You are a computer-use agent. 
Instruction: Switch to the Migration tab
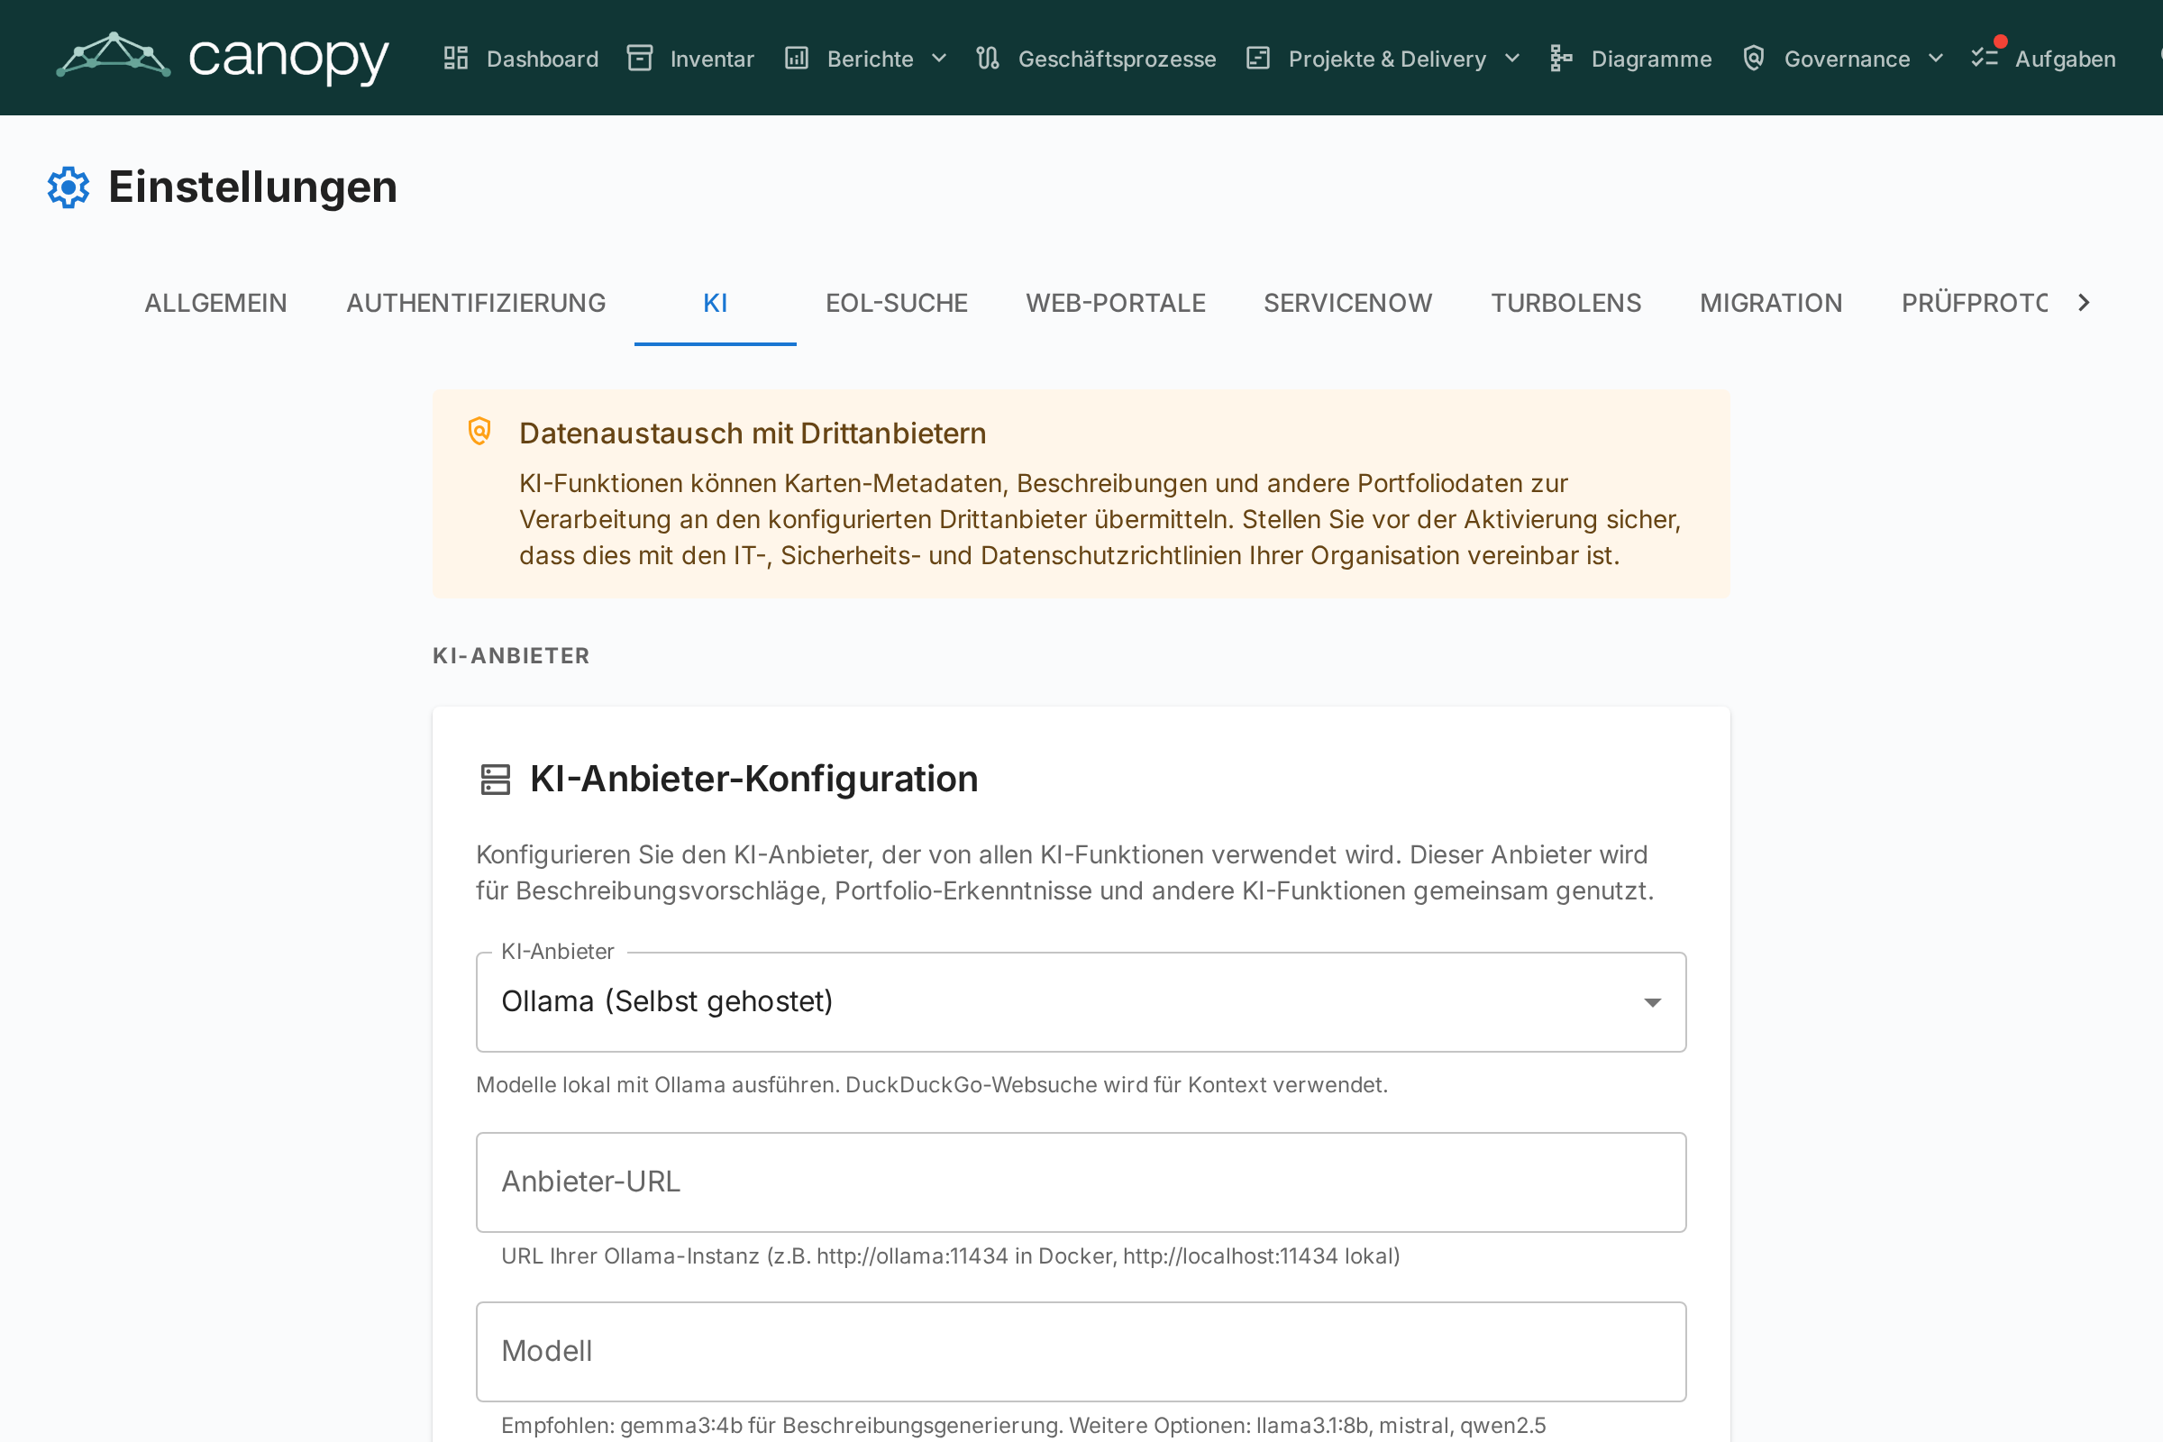1771,304
